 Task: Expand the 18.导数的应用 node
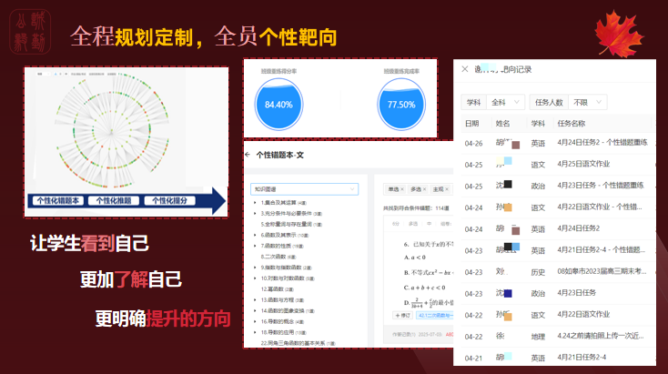(255, 332)
